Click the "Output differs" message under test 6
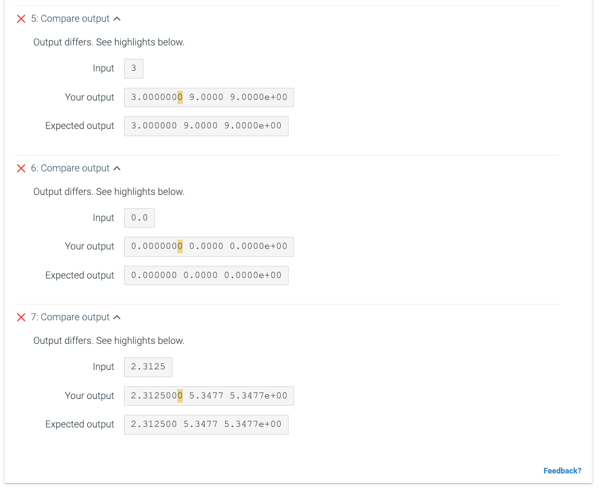Viewport: 616px width, 488px height. [109, 192]
